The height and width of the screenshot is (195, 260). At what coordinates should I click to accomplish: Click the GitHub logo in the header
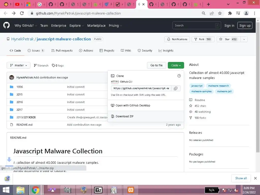[x=6, y=25]
